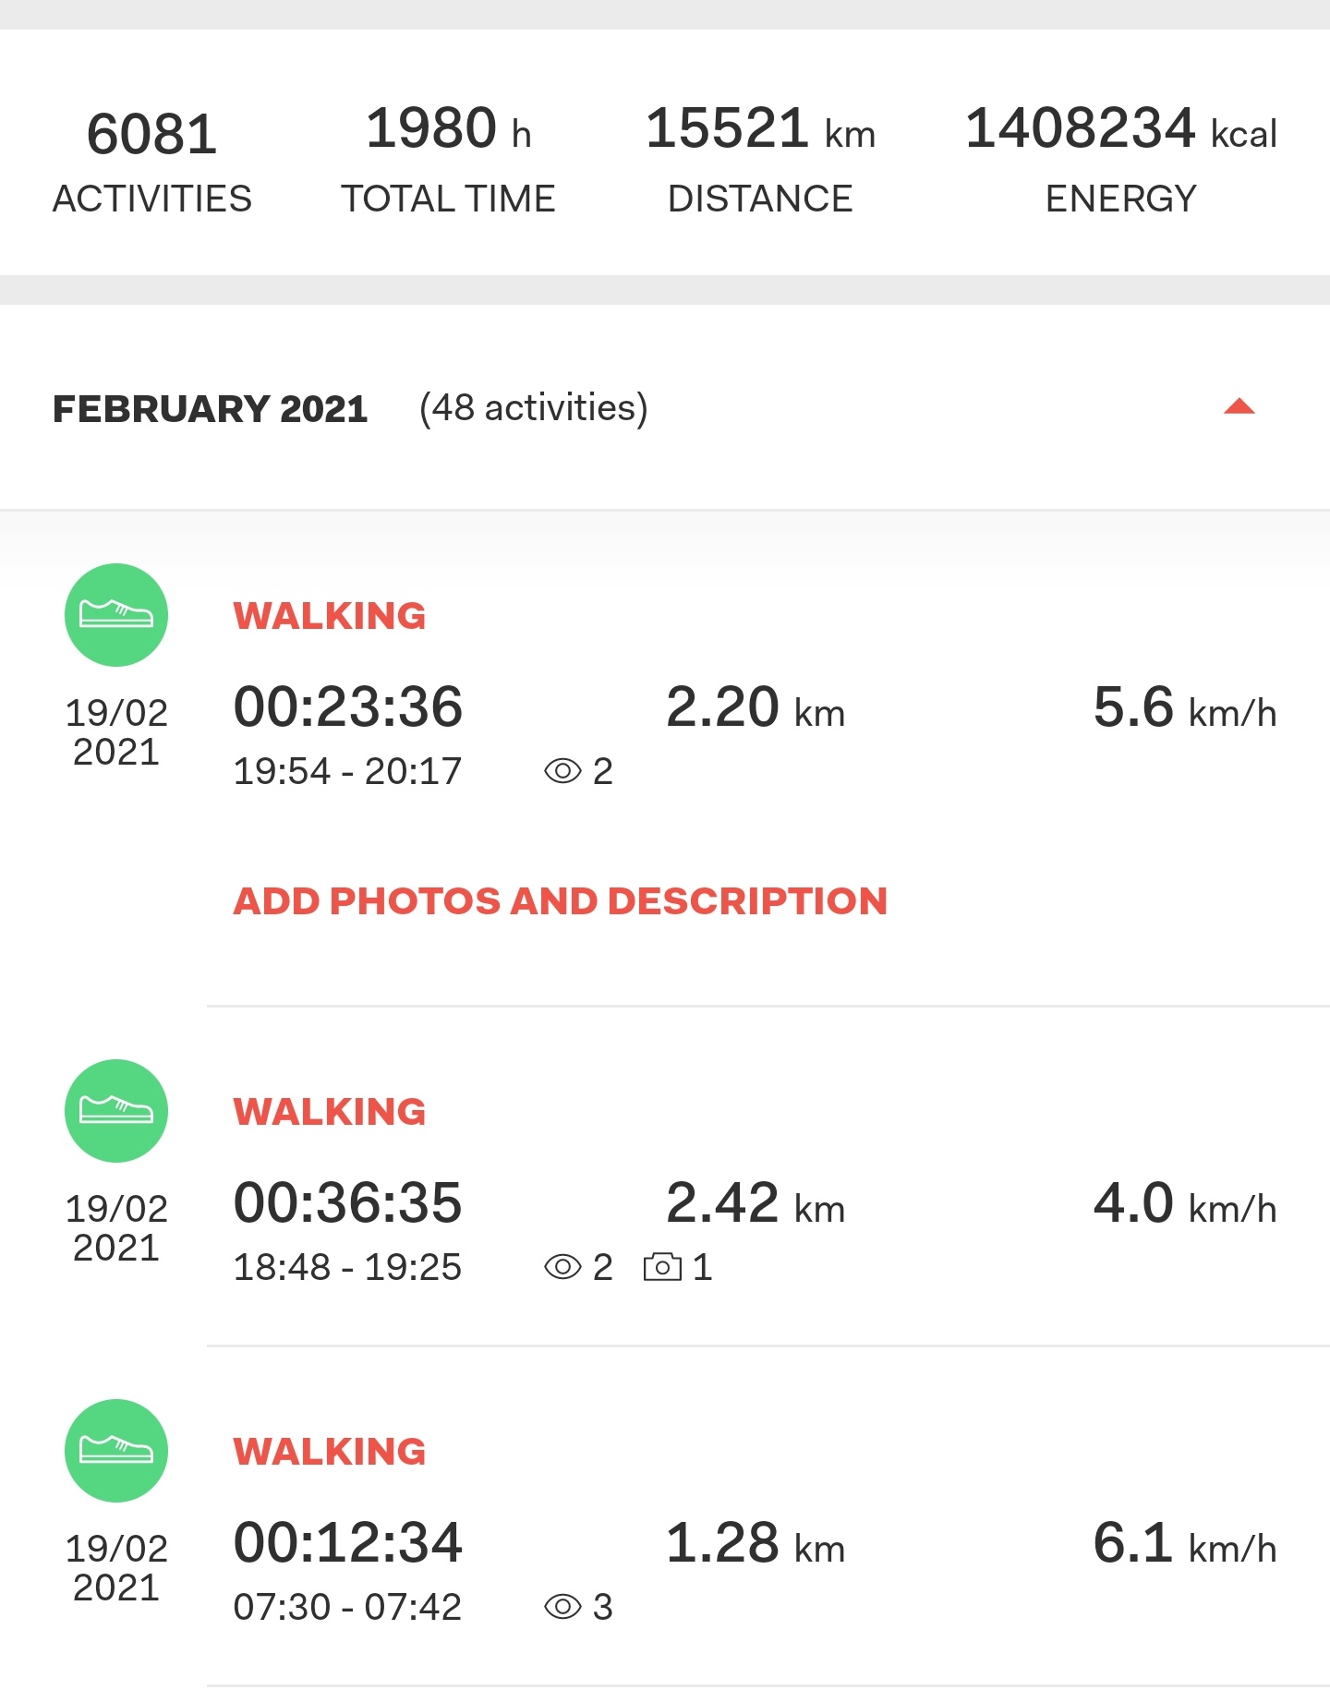Tap the views eye icon on 00:12:34 walk
The image size is (1330, 1702).
click(562, 1607)
